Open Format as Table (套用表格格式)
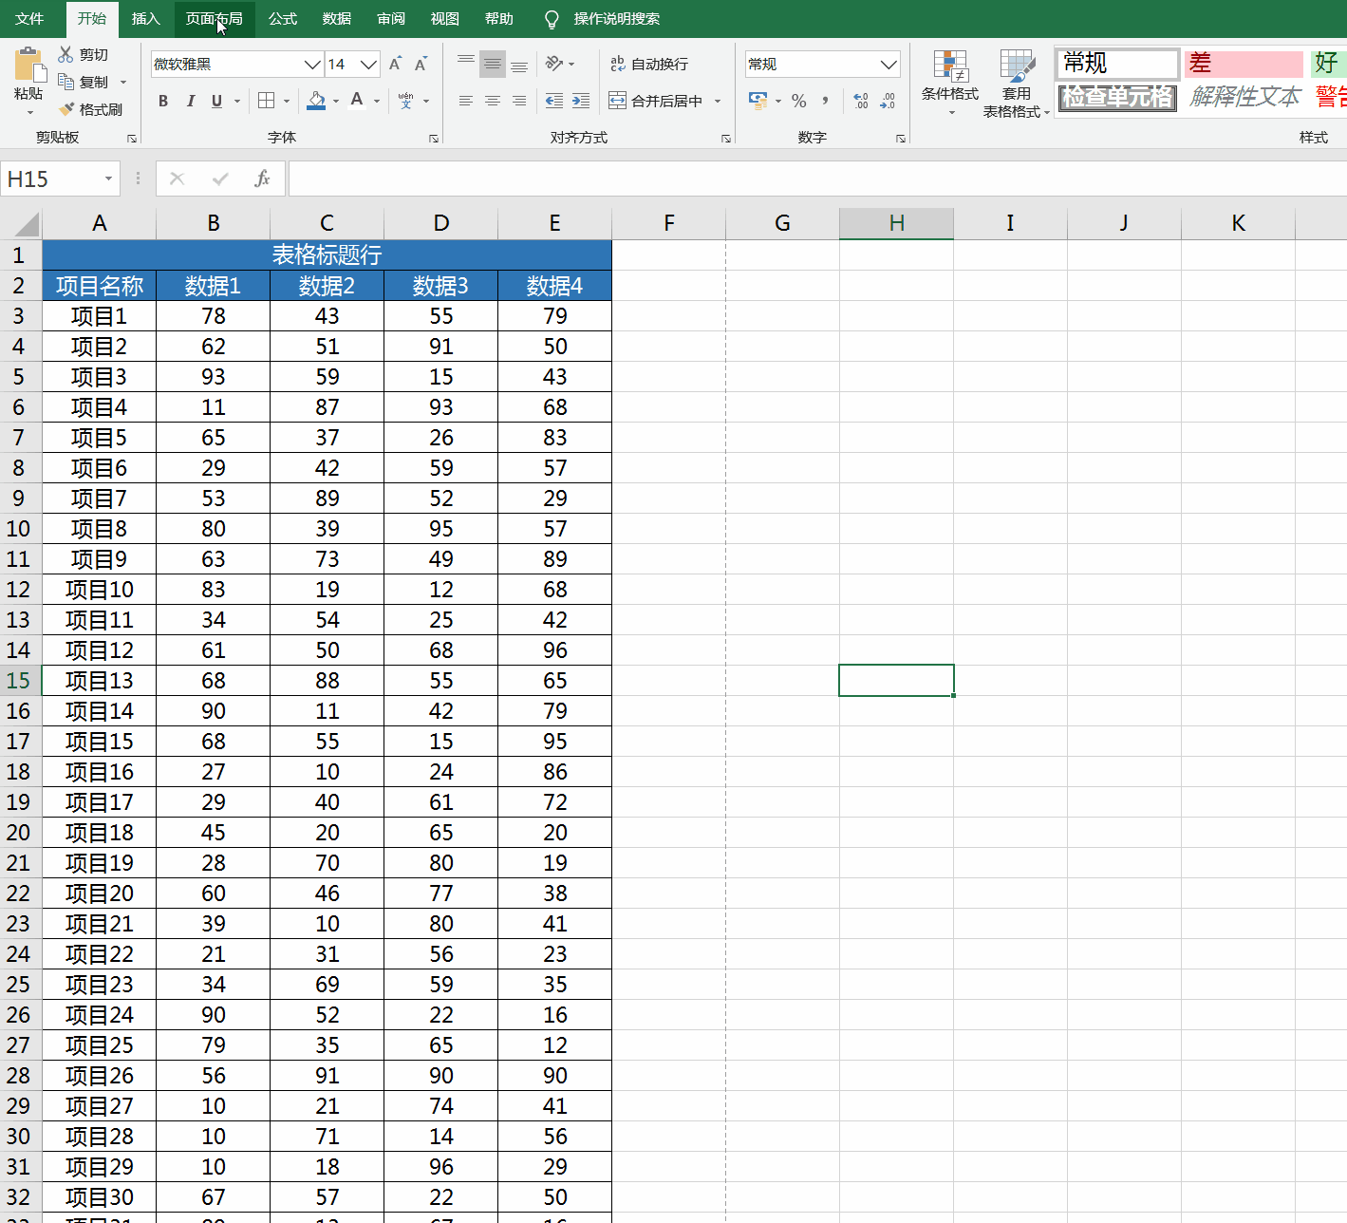The height and width of the screenshot is (1223, 1347). (1017, 84)
